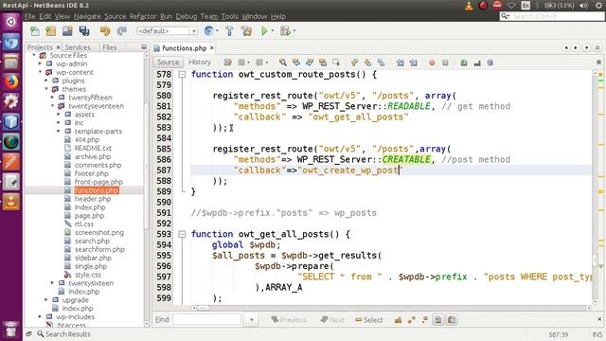
Task: Select header.php in the project tree
Action: click(93, 199)
